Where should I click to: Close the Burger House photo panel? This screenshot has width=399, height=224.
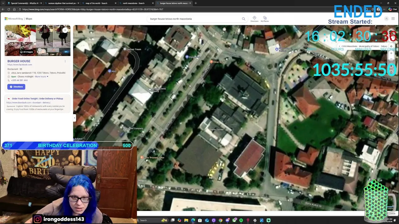click(x=65, y=30)
